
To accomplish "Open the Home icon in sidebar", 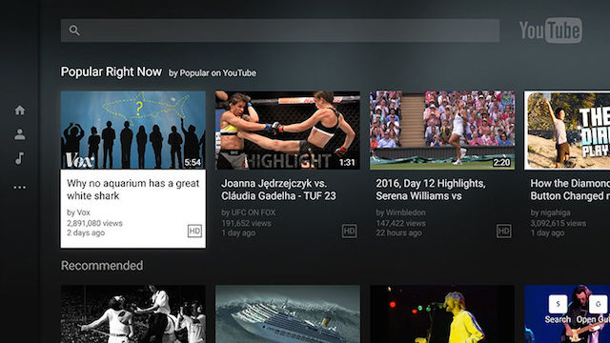I will pos(20,111).
